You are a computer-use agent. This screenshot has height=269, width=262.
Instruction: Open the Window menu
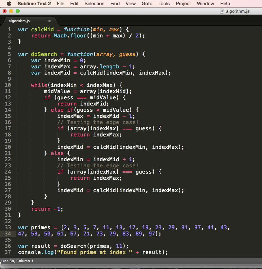click(x=205, y=4)
